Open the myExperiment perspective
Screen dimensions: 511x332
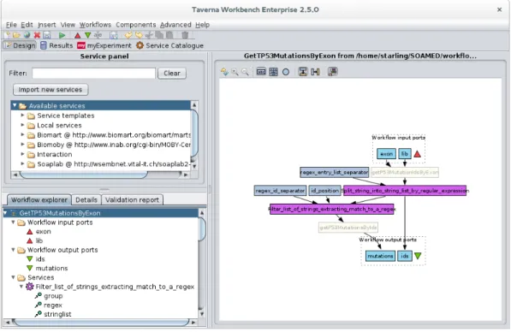coord(104,45)
